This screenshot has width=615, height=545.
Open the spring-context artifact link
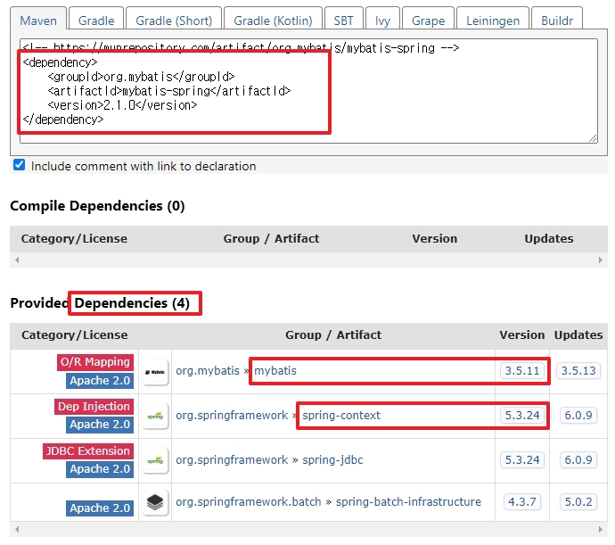coord(341,416)
